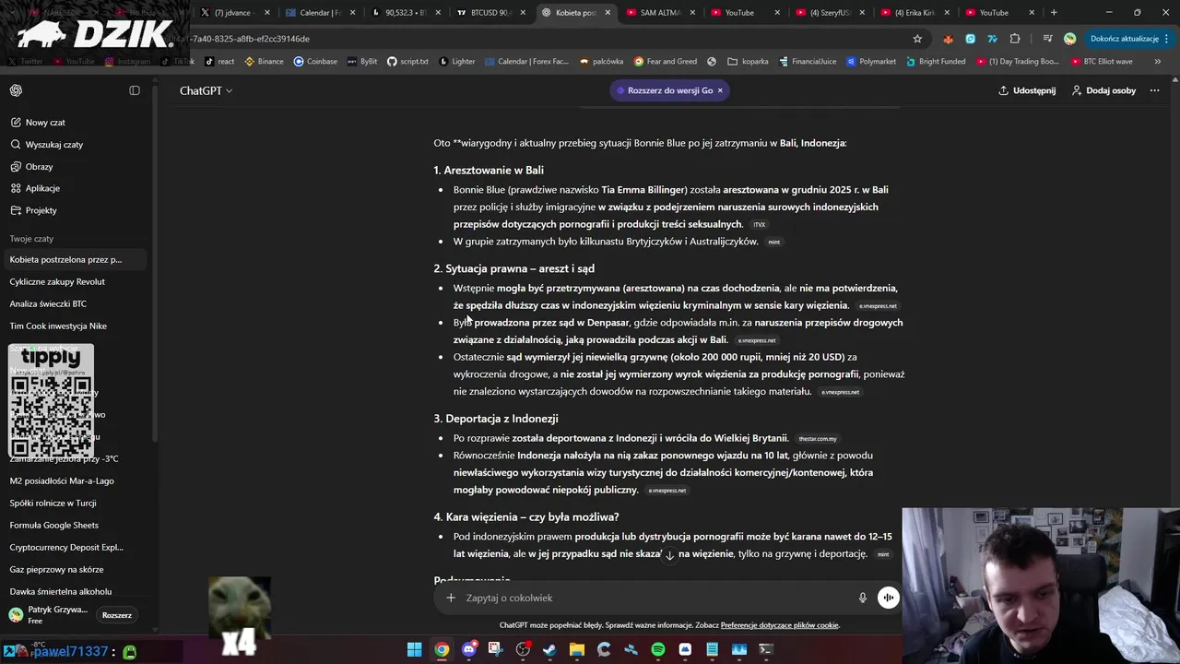Open Preferencje dotyczące plików cookie link
Viewport: 1180px width, 664px height.
click(780, 625)
